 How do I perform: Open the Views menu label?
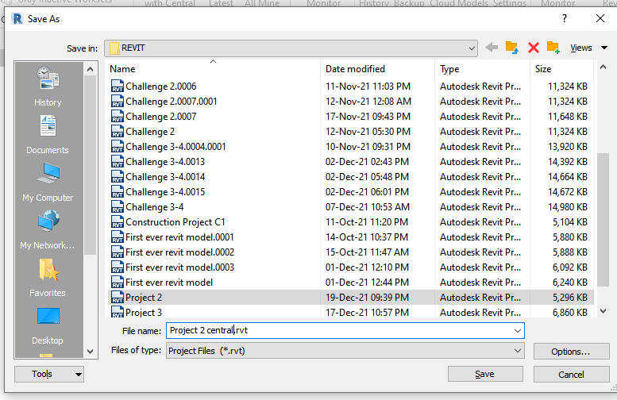(x=580, y=48)
